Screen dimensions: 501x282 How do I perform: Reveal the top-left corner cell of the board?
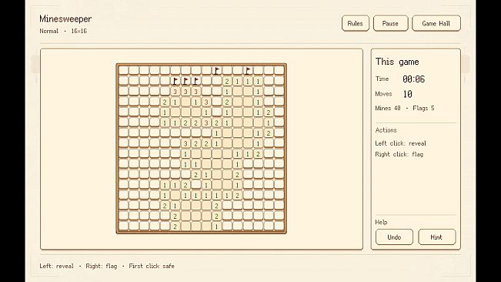click(123, 71)
